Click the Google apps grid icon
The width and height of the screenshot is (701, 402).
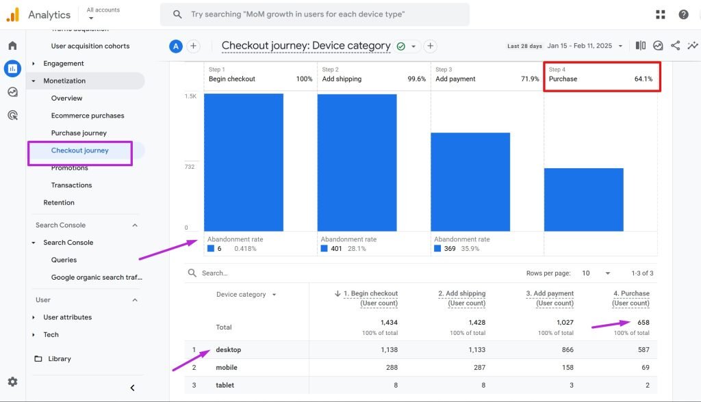point(661,14)
